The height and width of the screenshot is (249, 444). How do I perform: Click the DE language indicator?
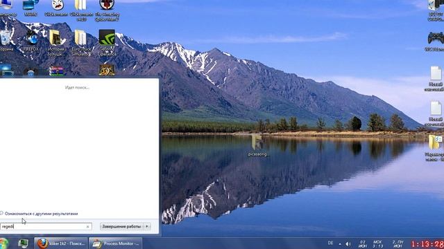tap(330, 243)
